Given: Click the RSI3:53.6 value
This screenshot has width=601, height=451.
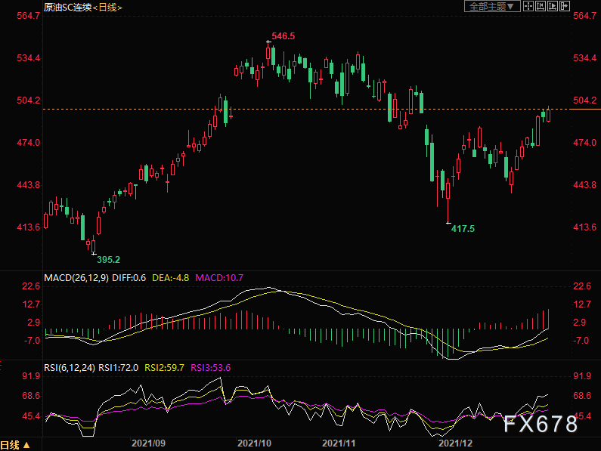Looking at the screenshot, I should [x=210, y=368].
